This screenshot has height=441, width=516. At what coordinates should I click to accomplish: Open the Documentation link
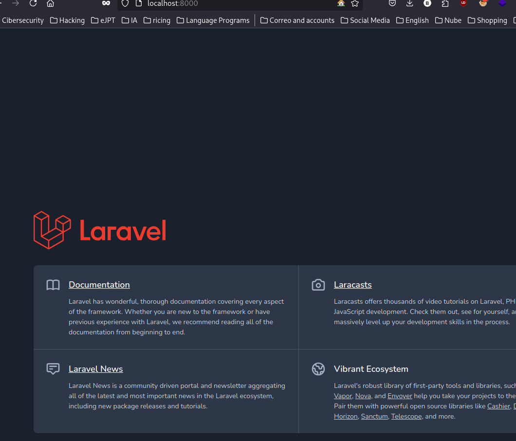tap(99, 285)
